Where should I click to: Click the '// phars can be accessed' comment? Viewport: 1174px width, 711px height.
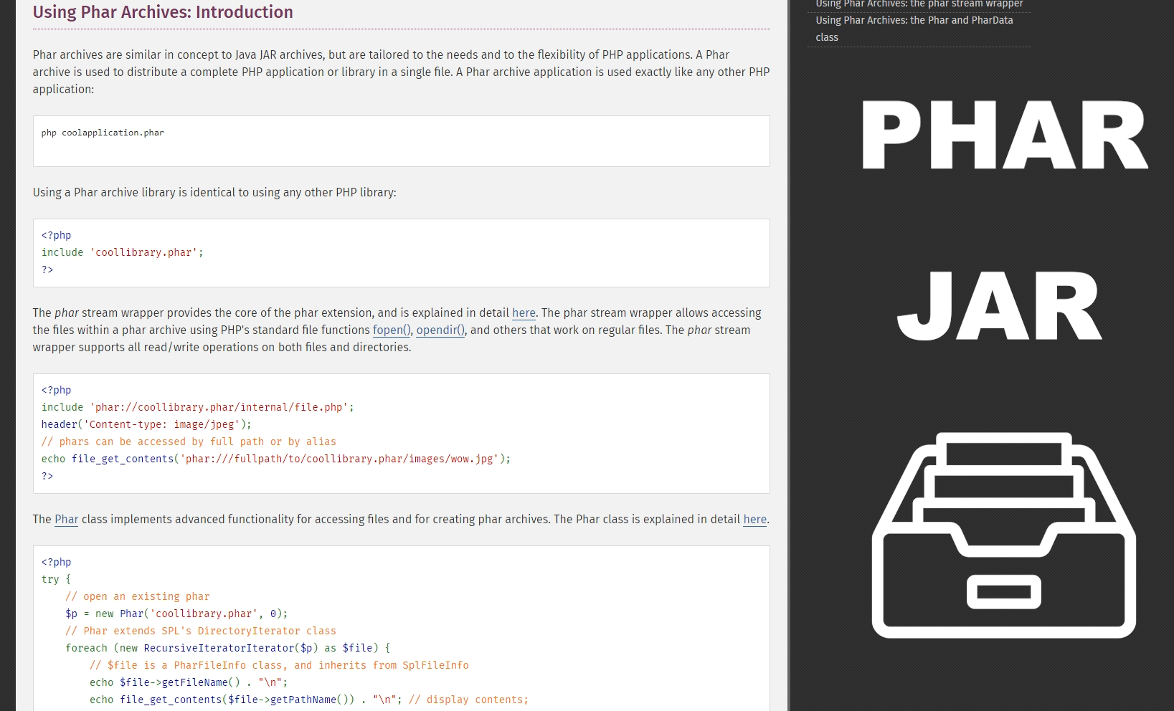(189, 442)
